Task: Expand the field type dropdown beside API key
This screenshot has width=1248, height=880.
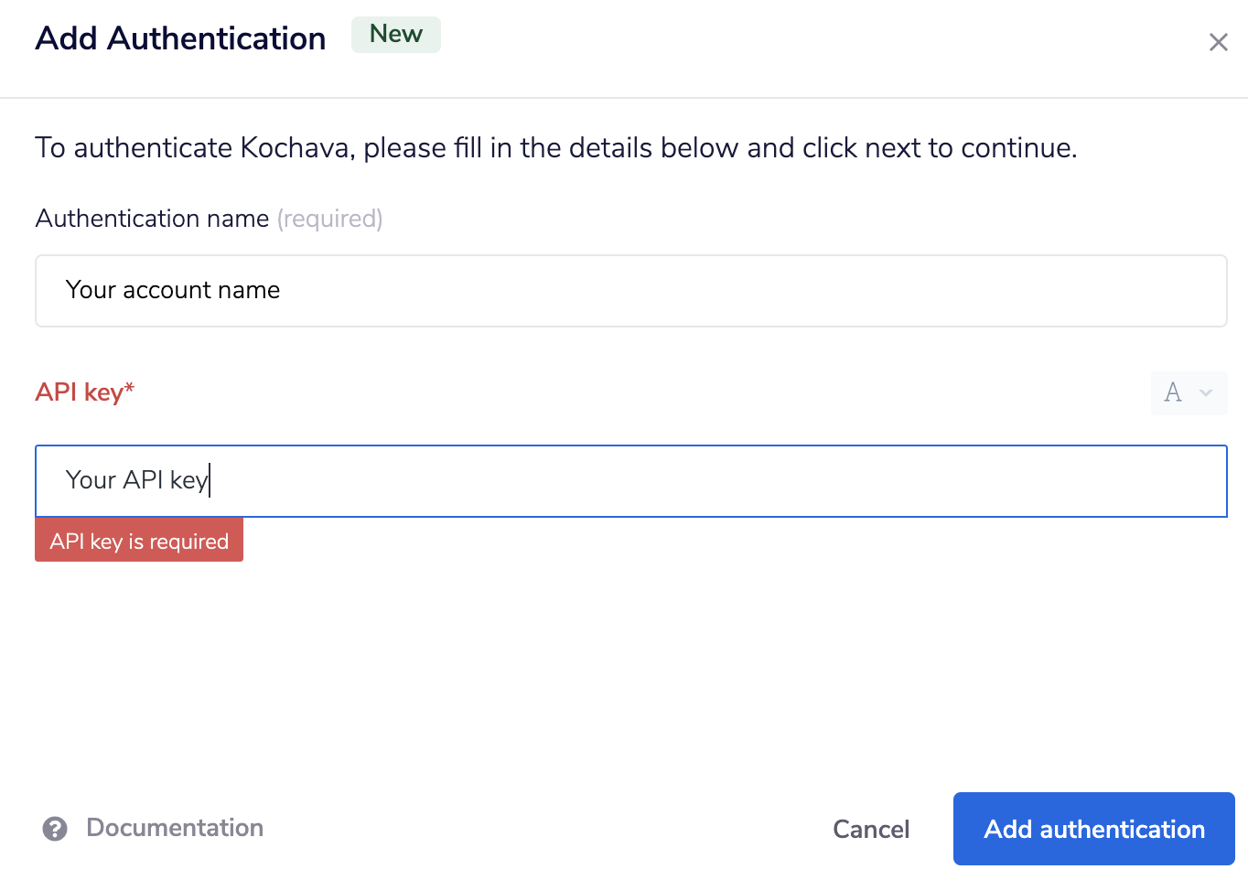Action: point(1189,392)
